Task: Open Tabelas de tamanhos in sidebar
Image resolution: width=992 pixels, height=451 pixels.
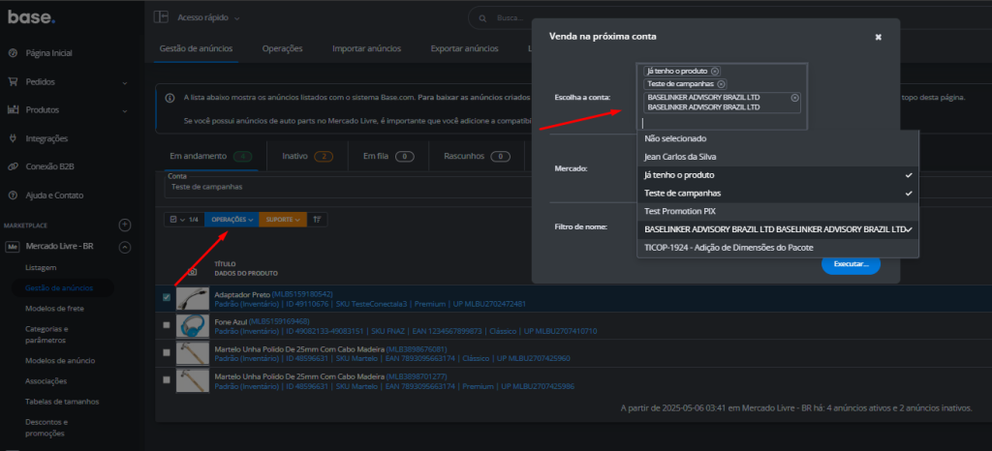Action: click(62, 401)
